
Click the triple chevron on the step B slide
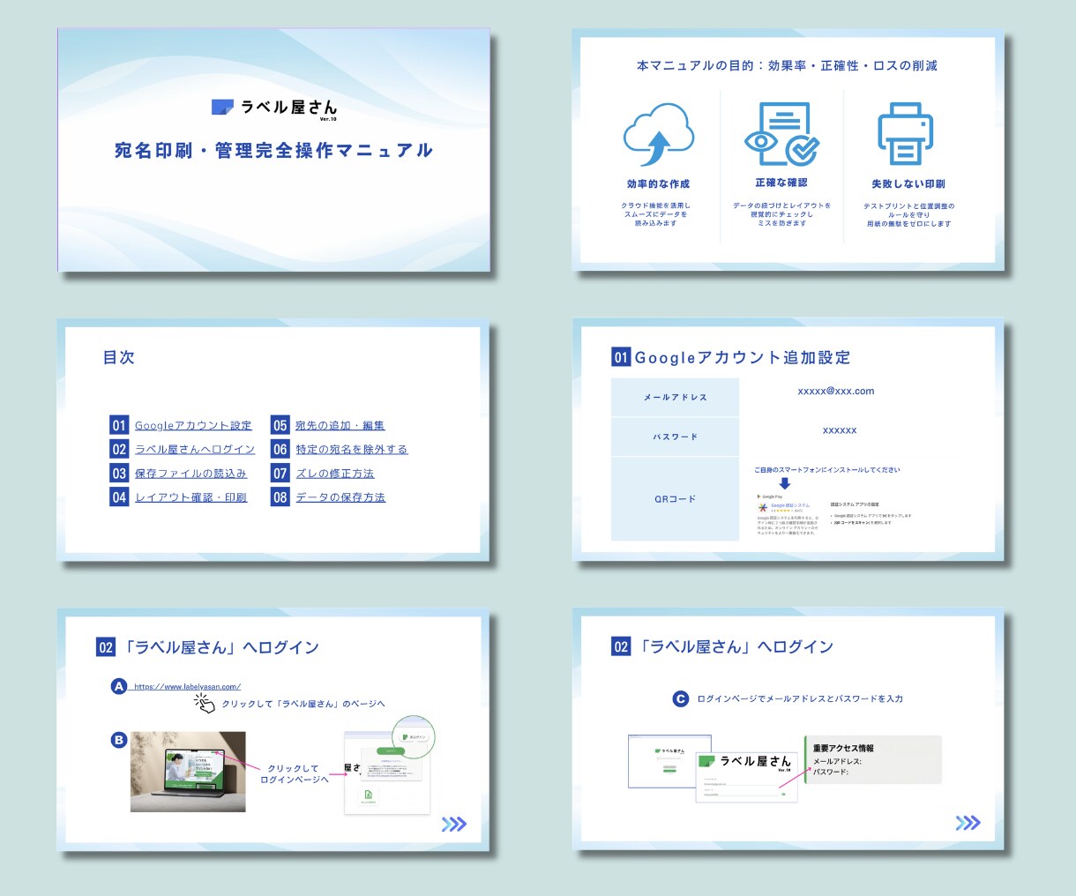click(x=454, y=824)
